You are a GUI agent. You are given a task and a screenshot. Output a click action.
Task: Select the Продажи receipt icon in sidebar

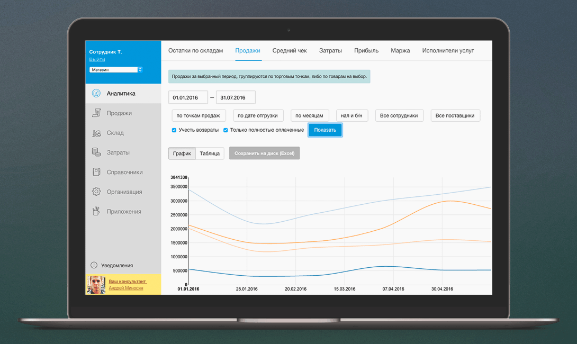[96, 113]
